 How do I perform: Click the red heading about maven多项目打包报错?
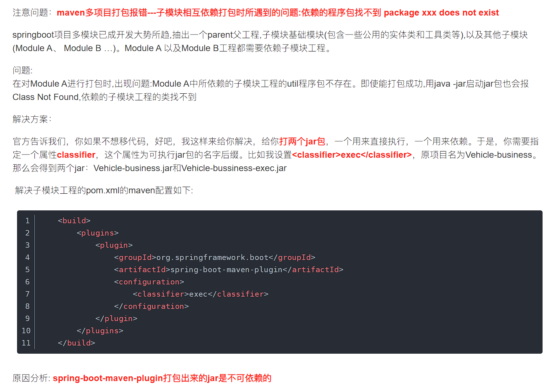[278, 13]
